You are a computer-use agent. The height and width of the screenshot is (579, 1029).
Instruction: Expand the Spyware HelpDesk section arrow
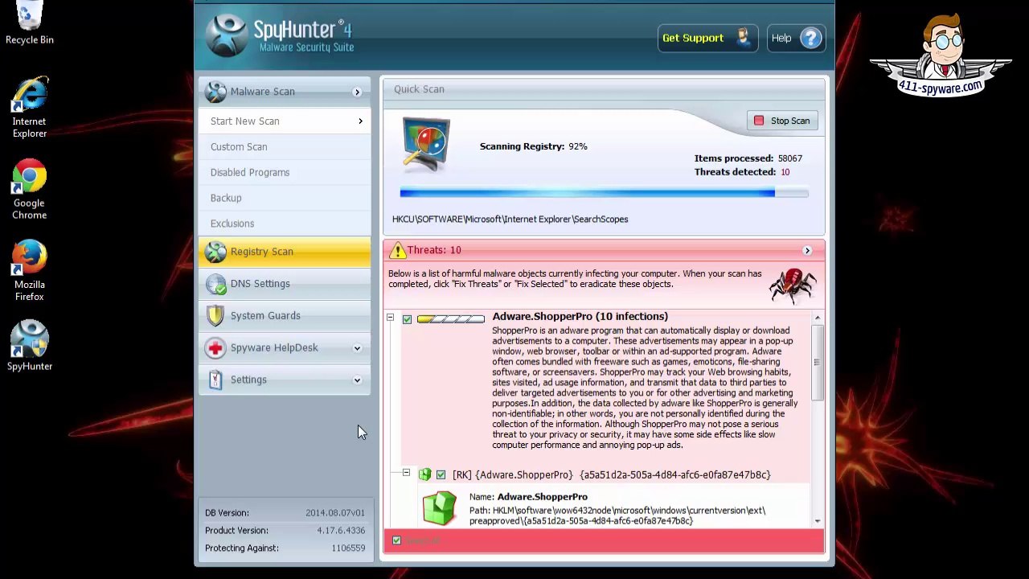click(357, 348)
